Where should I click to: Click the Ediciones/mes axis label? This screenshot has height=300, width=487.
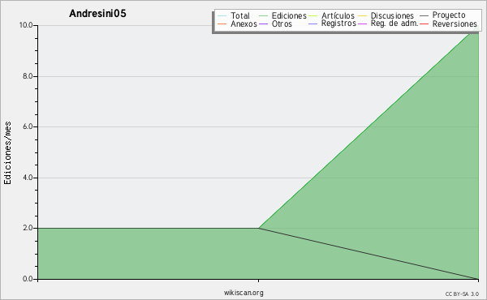pyautogui.click(x=7, y=153)
